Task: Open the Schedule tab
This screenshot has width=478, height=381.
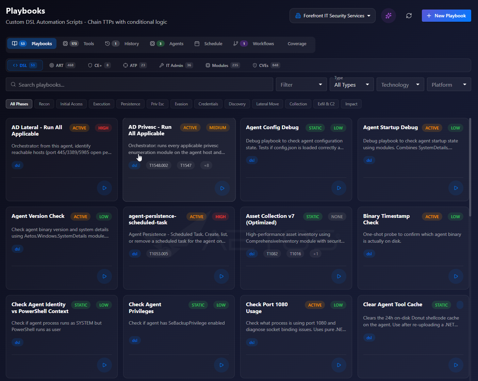Action: (x=208, y=44)
